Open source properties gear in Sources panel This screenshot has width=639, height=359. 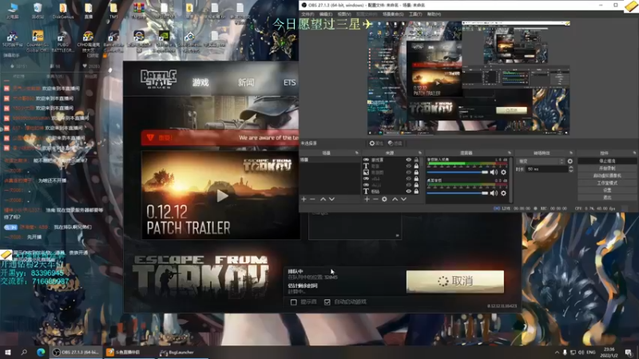(x=384, y=199)
